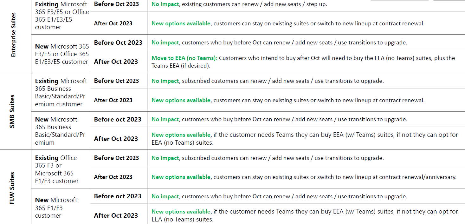Screen dimensions: 465x224
Task: Click the rotated "FLW Suites" row header
Action: coord(12,188)
